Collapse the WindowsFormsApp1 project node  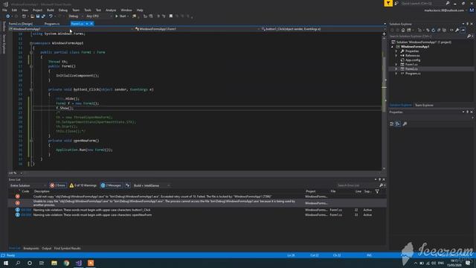(x=392, y=47)
